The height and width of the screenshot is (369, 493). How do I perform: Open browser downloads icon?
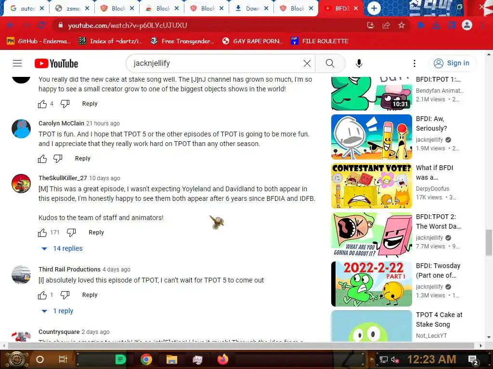[x=436, y=25]
